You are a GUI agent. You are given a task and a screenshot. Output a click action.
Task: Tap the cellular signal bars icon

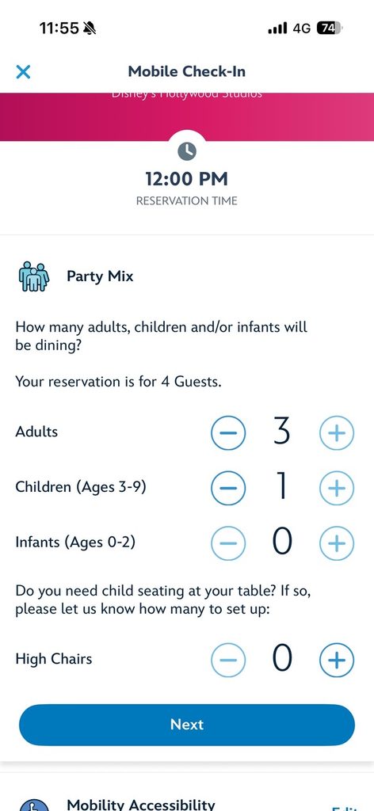[x=277, y=29]
